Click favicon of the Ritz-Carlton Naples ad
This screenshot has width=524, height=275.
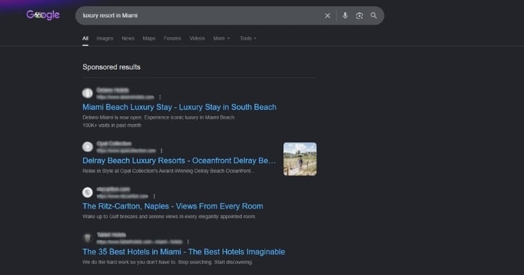pyautogui.click(x=88, y=192)
